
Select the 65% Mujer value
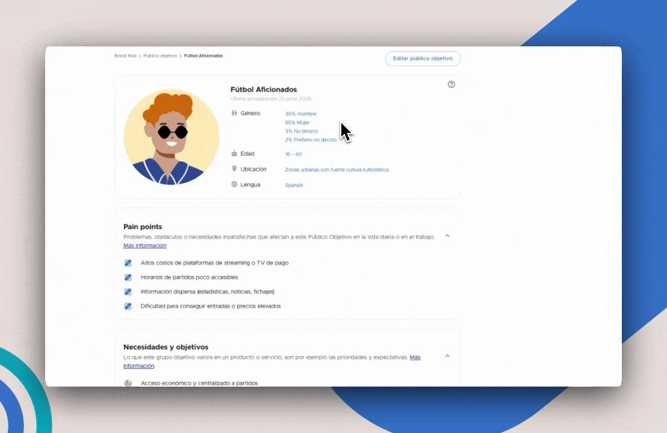coord(297,122)
